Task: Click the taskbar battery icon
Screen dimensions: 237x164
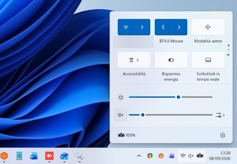Action: coord(200,155)
